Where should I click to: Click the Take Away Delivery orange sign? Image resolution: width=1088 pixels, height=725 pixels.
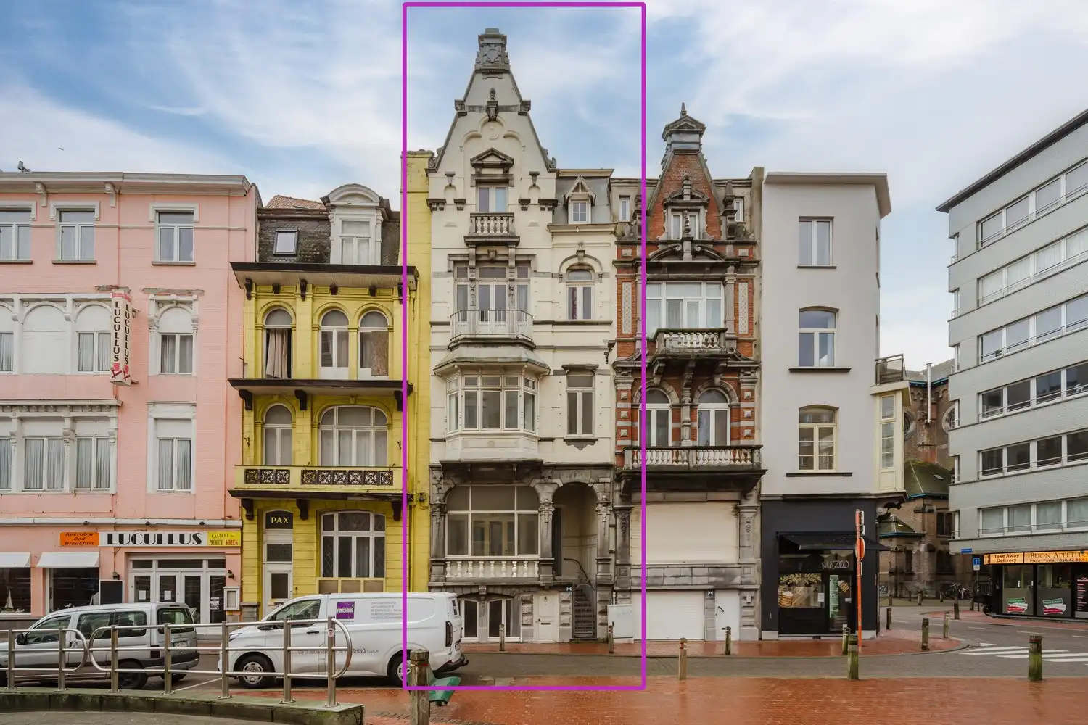(1006, 558)
